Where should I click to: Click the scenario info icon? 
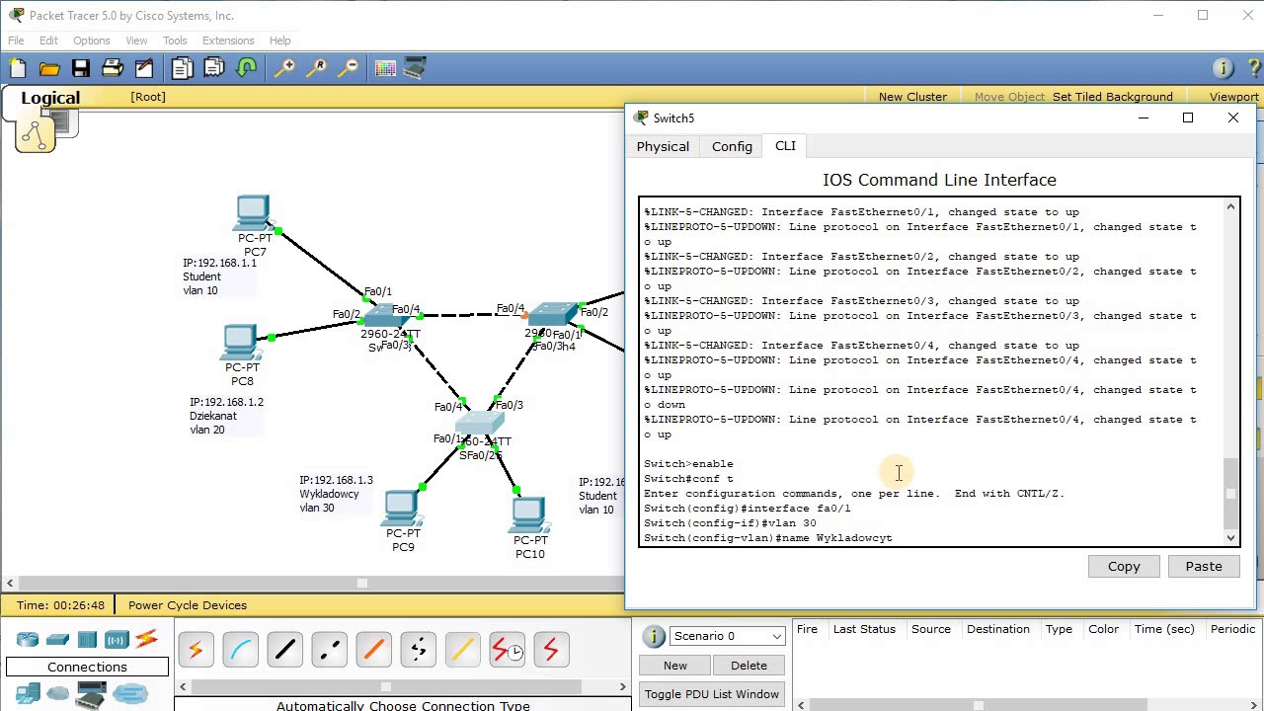(x=653, y=636)
